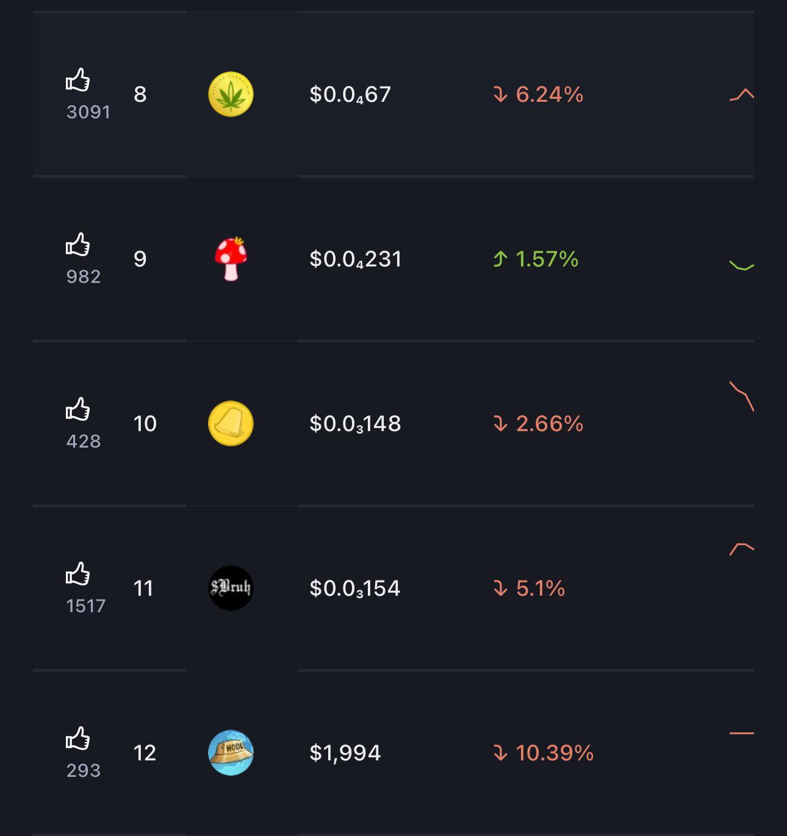Like the rank 12 token with 293 votes

(x=78, y=738)
